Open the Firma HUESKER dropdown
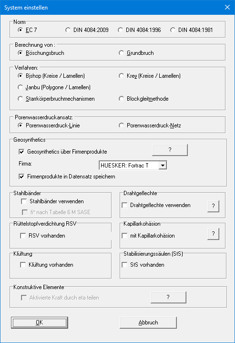The height and width of the screenshot is (343, 235). pos(163,166)
